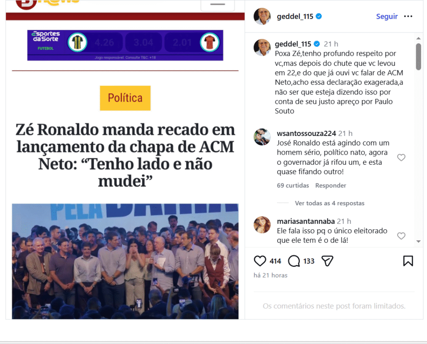Image resolution: width=427 pixels, height=344 pixels.
Task: Open mariasantannaba's avatar
Action: [x=262, y=225]
